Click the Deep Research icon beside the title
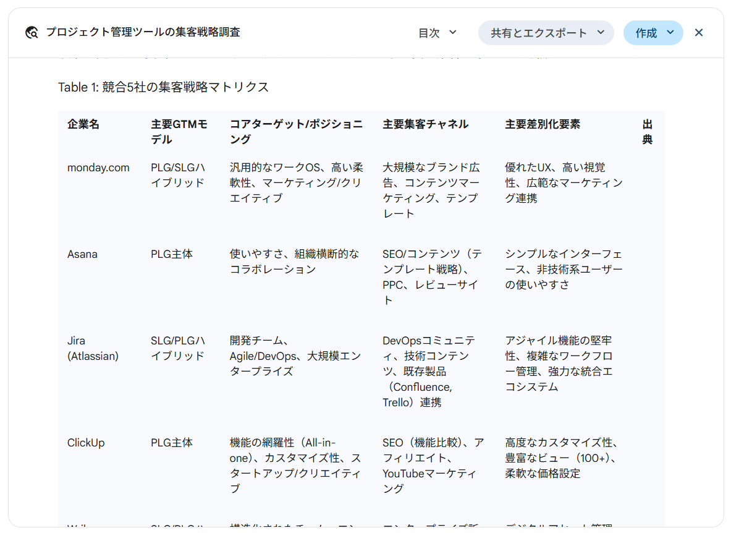731x533 pixels. (32, 33)
